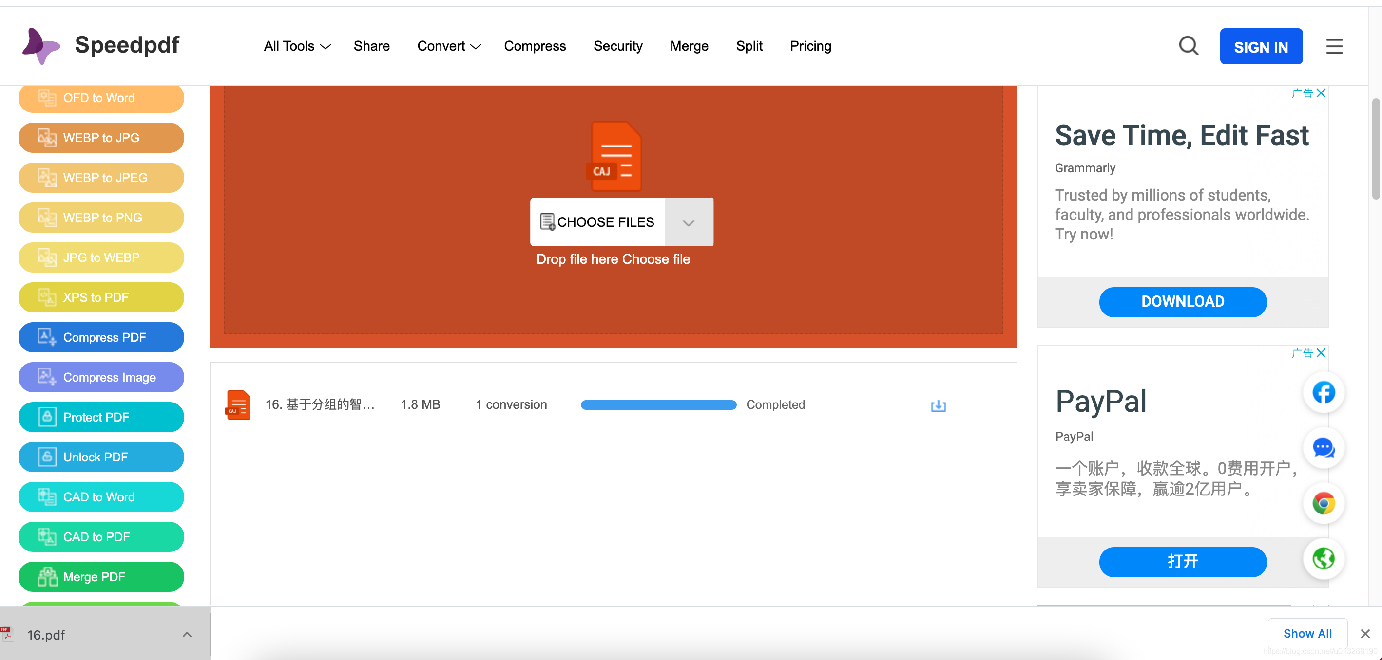
Task: Click the Speedpdf logo
Action: pos(100,46)
